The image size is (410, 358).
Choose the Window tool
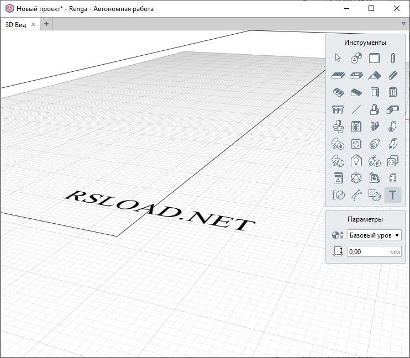(x=392, y=92)
